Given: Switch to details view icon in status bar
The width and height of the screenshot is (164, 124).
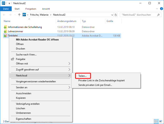Looking at the screenshot, I should pos(156,121).
